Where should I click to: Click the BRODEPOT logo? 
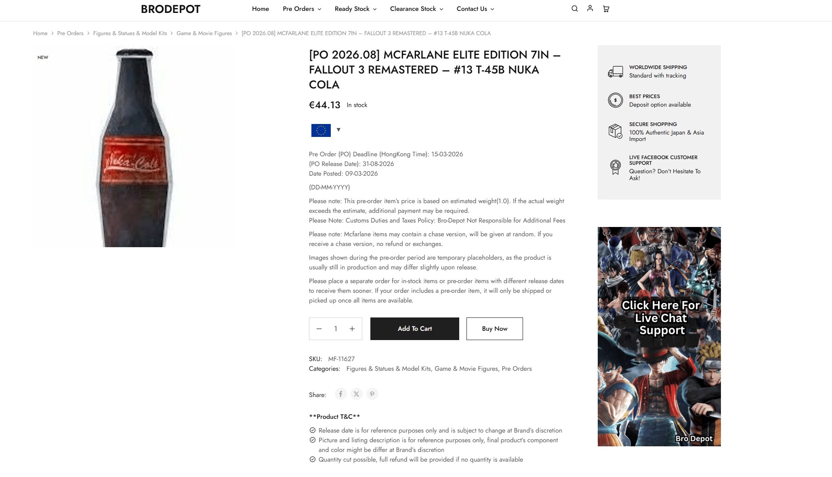170,9
